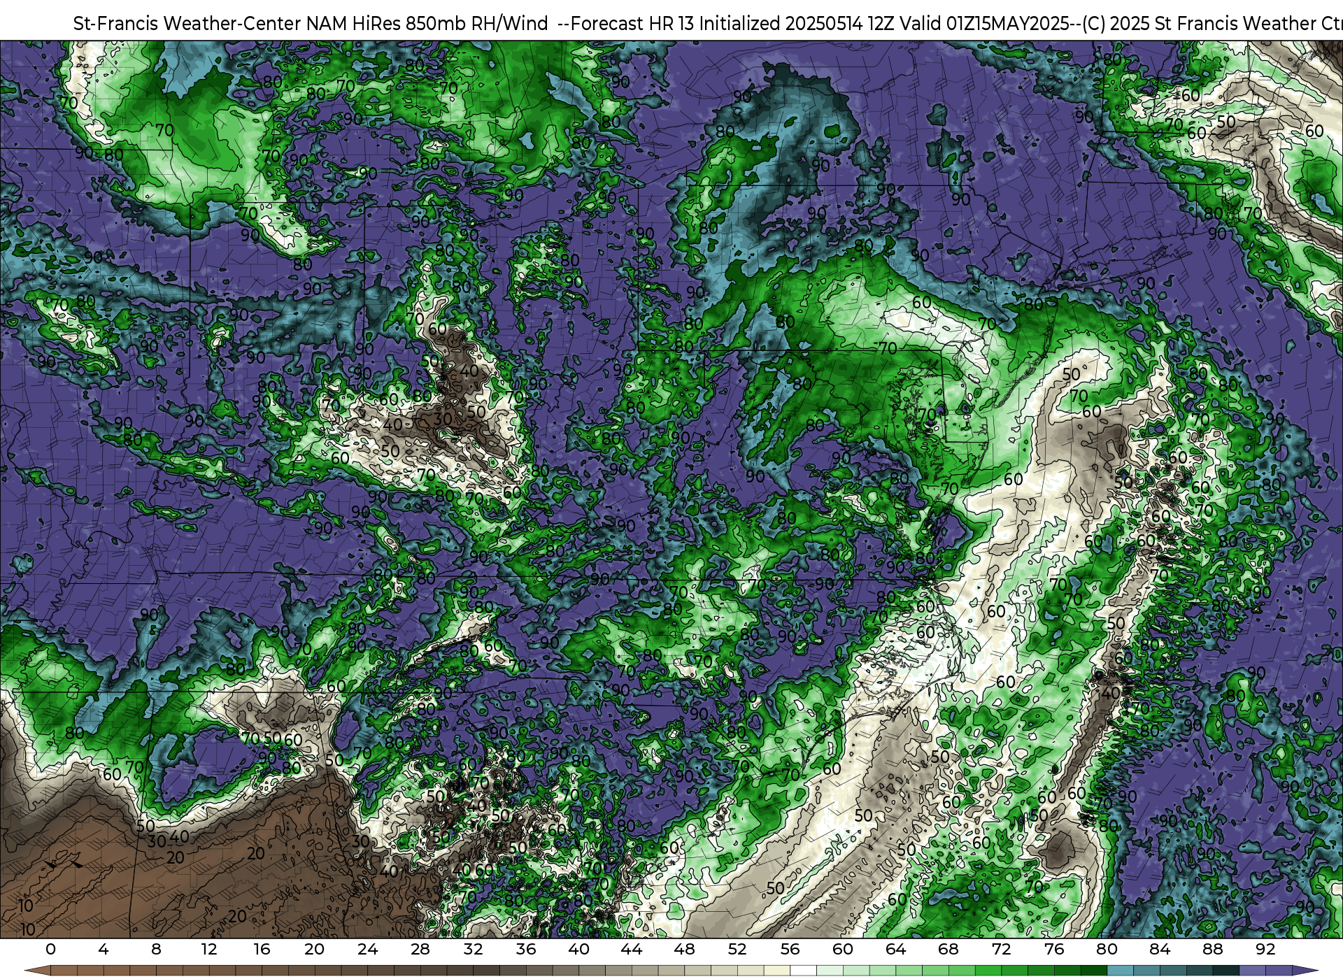Click the colorbar label 76

tap(1054, 949)
